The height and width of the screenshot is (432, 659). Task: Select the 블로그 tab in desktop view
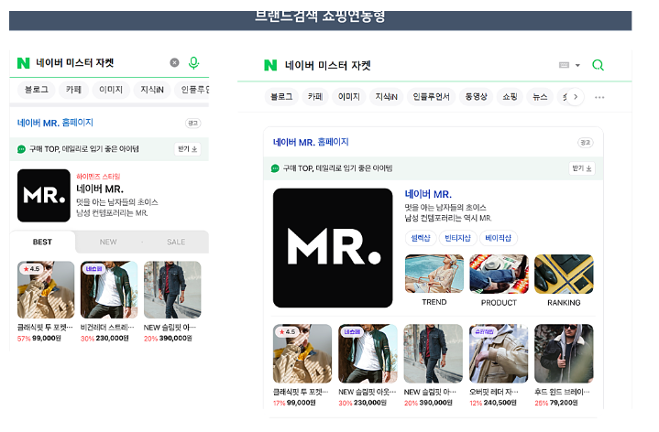[x=281, y=97]
